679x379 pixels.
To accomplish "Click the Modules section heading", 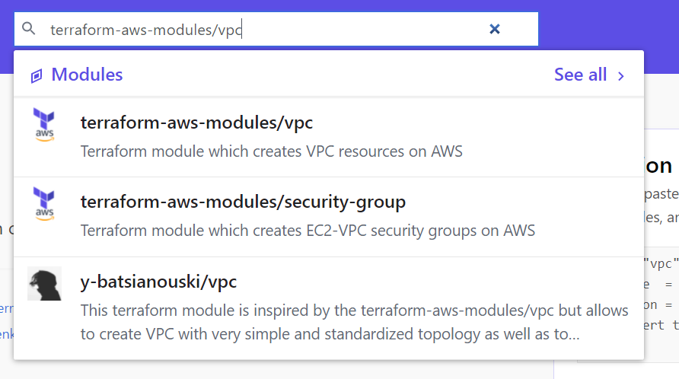I will (87, 75).
